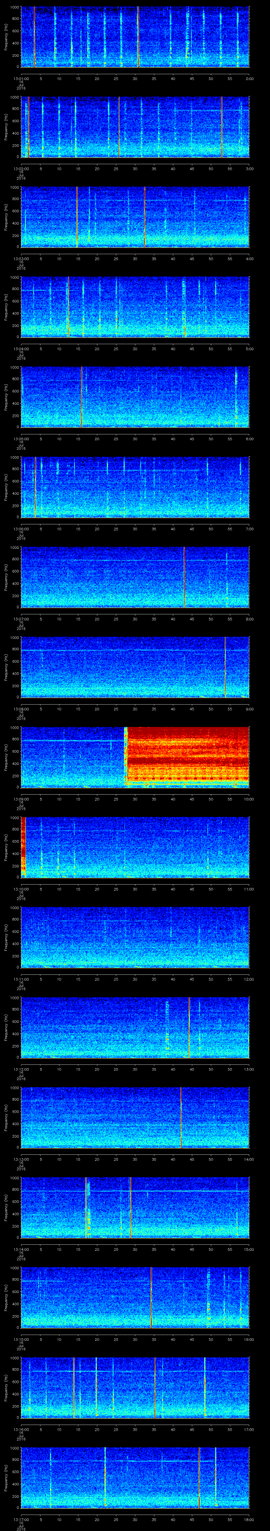Select the "13:14:00" time axis label
The height and width of the screenshot is (1531, 270).
tap(21, 1249)
